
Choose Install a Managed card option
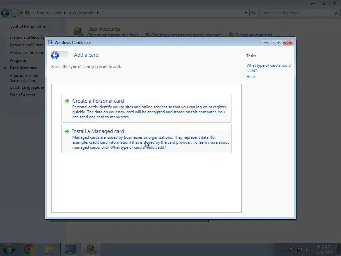coord(147,138)
